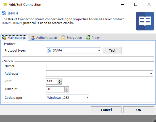
Task: Minimize the Add/Edit Connection window
Action: 123,4
